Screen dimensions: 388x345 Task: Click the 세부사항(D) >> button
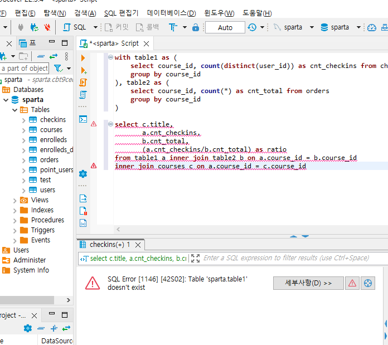(x=308, y=283)
